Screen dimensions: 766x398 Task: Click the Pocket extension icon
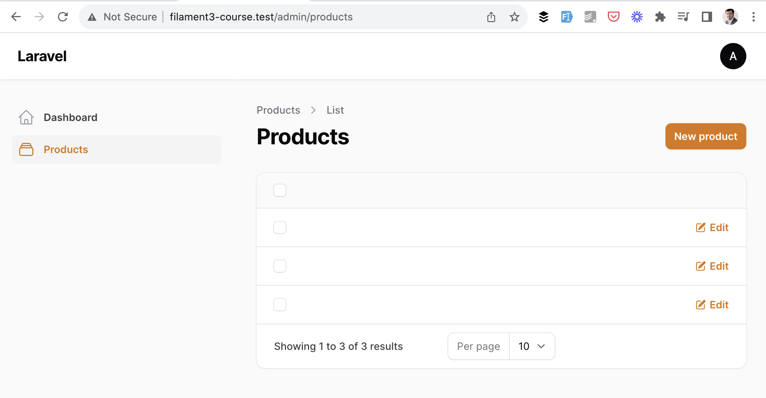tap(613, 17)
